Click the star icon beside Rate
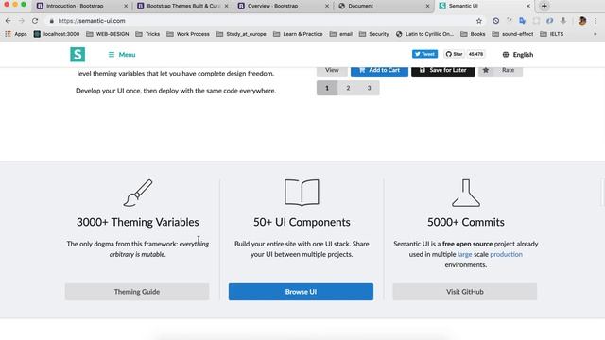 486,70
